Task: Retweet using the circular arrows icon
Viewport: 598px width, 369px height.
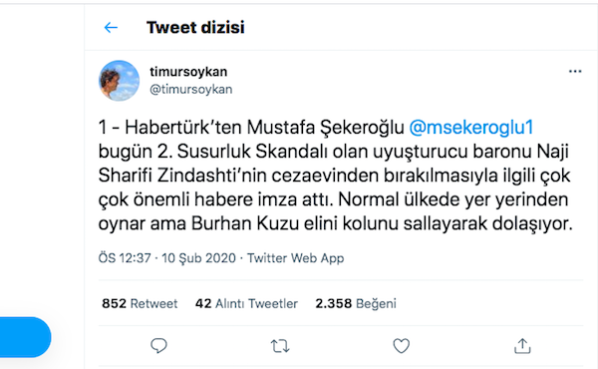Action: pyautogui.click(x=280, y=346)
